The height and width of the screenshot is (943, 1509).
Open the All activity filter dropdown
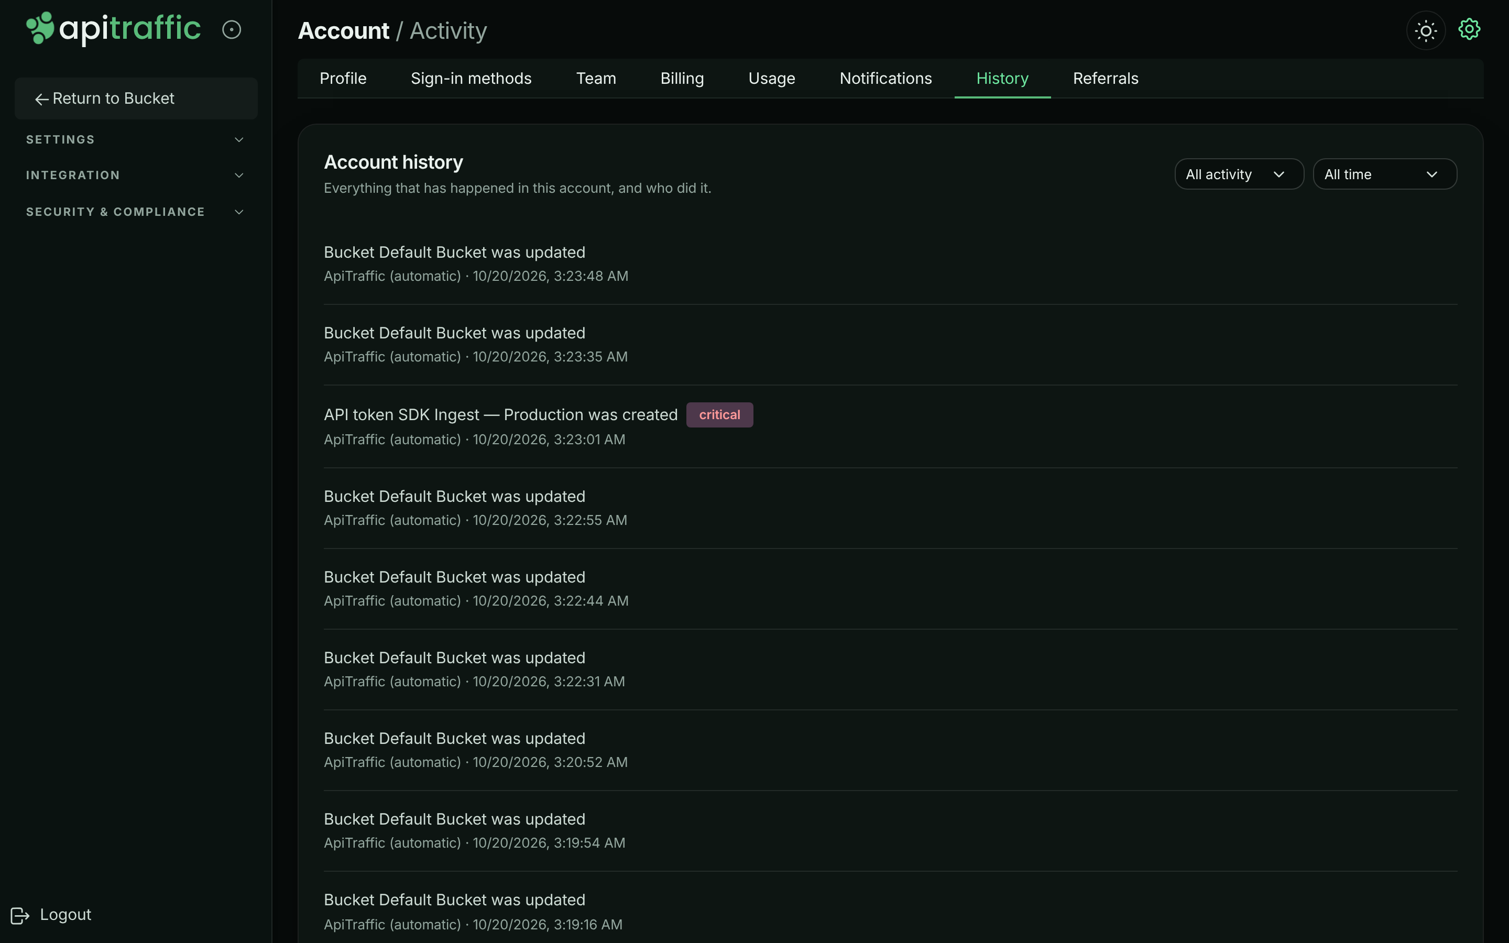pos(1239,174)
